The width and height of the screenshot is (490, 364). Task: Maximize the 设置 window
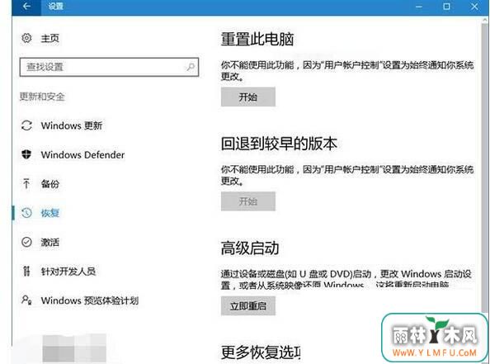pyautogui.click(x=446, y=7)
